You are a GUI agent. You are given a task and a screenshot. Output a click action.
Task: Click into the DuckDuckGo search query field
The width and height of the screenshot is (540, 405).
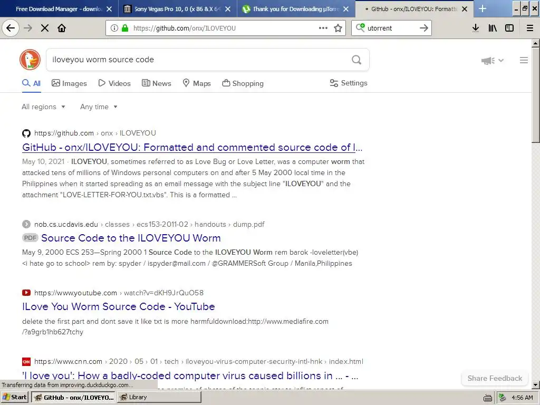(200, 60)
